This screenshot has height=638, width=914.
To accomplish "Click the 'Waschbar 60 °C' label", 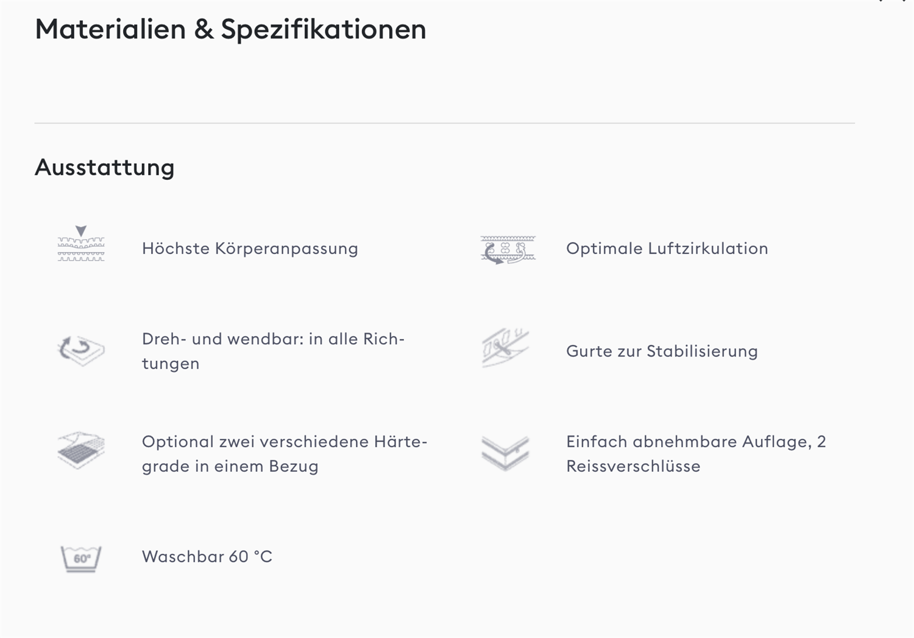I will [x=207, y=557].
